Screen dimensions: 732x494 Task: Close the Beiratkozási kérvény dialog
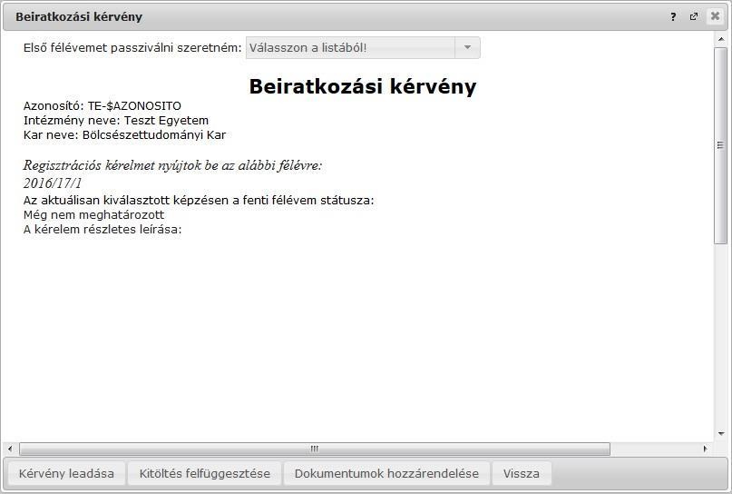pyautogui.click(x=715, y=16)
